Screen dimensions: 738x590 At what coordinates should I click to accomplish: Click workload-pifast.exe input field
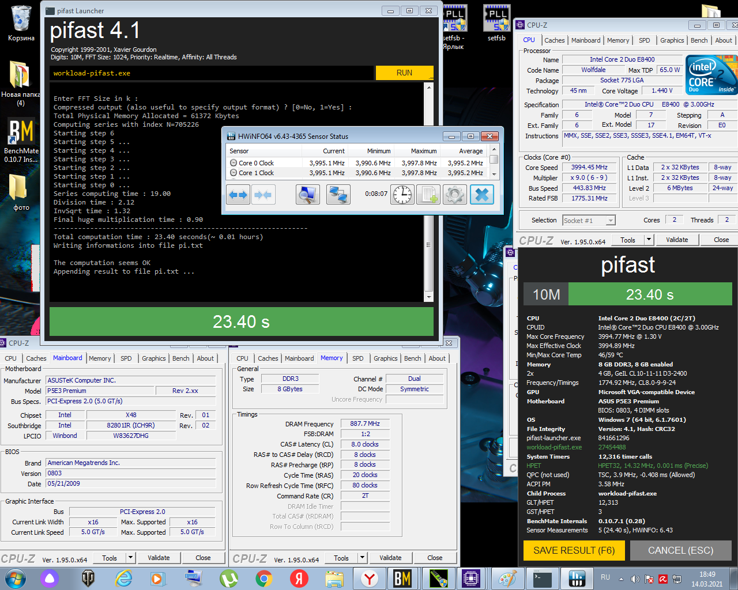tap(212, 73)
